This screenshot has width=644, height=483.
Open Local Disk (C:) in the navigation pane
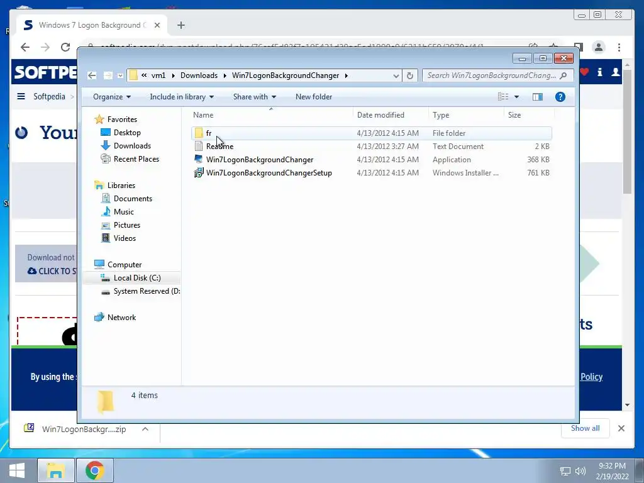click(x=136, y=278)
